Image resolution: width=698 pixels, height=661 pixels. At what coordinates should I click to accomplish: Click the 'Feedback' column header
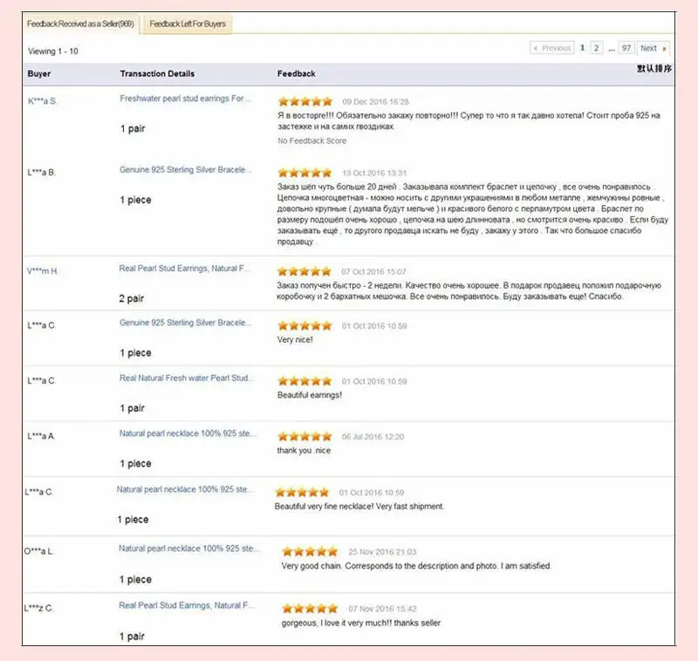pos(296,74)
